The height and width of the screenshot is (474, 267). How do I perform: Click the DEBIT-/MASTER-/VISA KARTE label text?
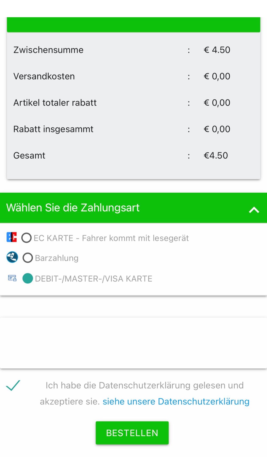(94, 279)
